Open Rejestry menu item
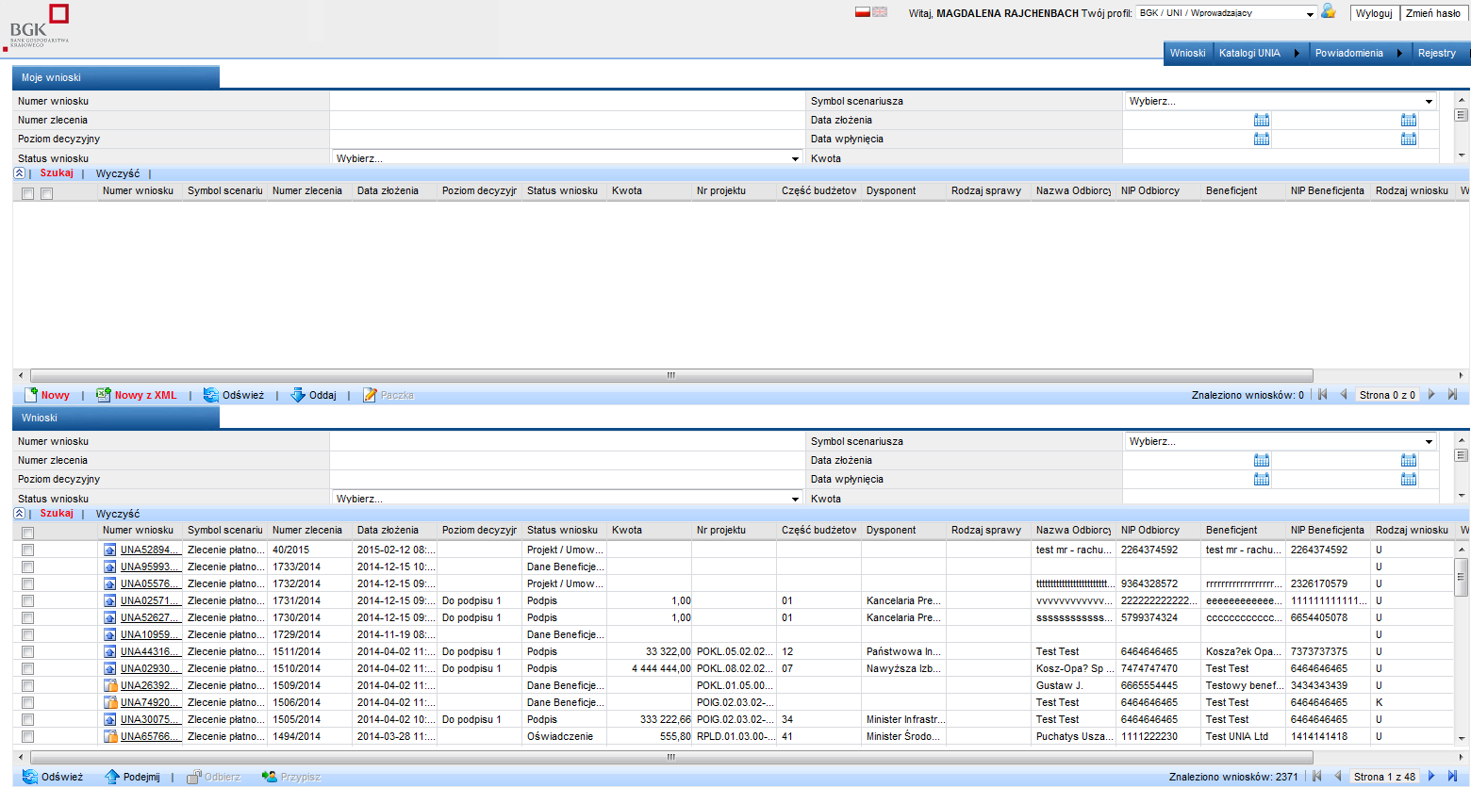The image size is (1471, 788). [x=1436, y=53]
